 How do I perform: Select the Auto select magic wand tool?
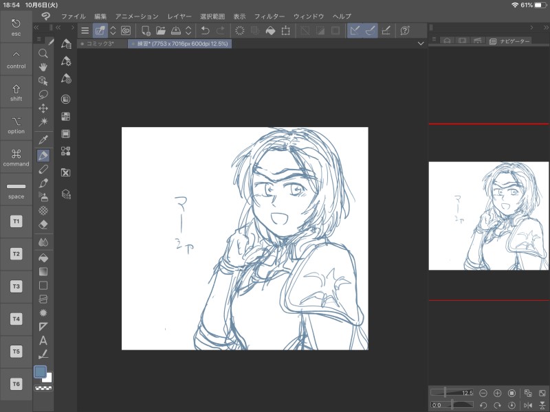coord(43,122)
